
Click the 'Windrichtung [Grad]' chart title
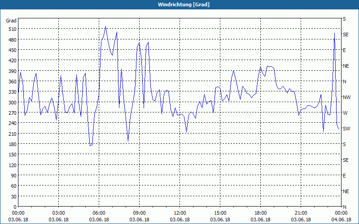184,4
